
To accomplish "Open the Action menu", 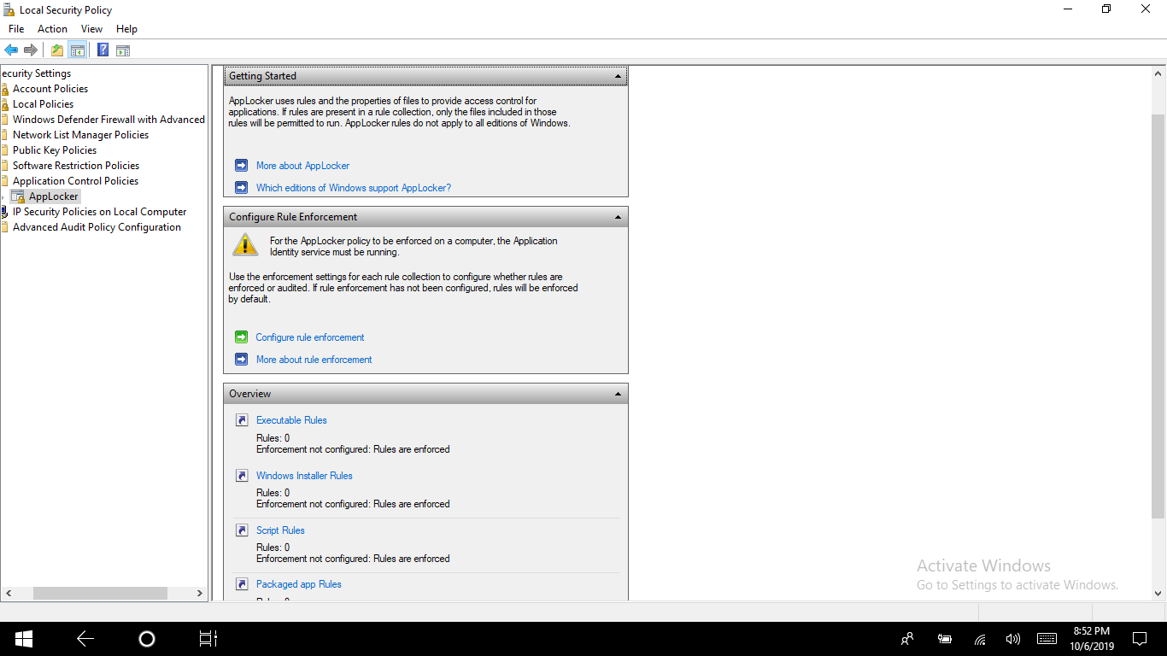I will [52, 29].
